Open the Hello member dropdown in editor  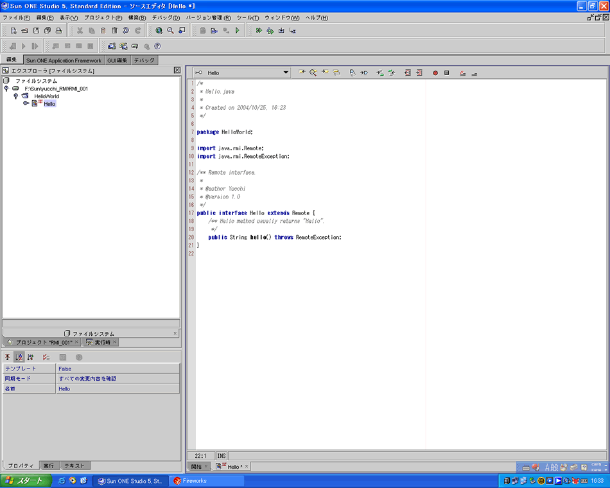286,73
